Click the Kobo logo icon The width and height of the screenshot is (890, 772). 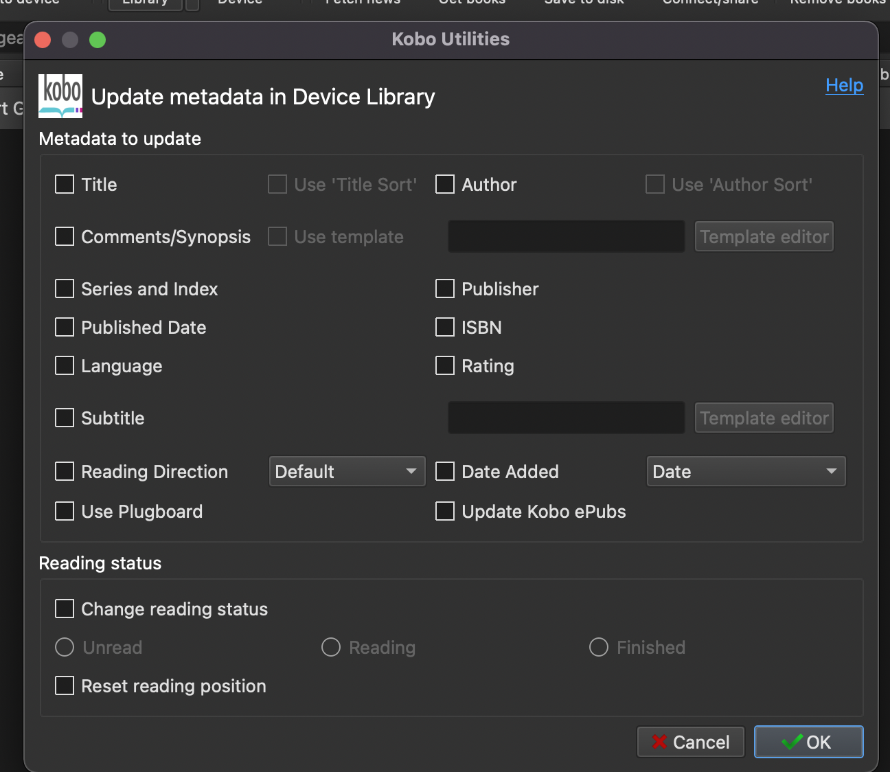(x=60, y=96)
